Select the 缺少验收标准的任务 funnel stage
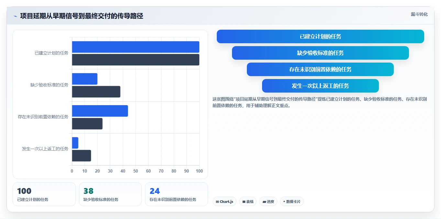This screenshot has width=441, height=219. [x=320, y=53]
